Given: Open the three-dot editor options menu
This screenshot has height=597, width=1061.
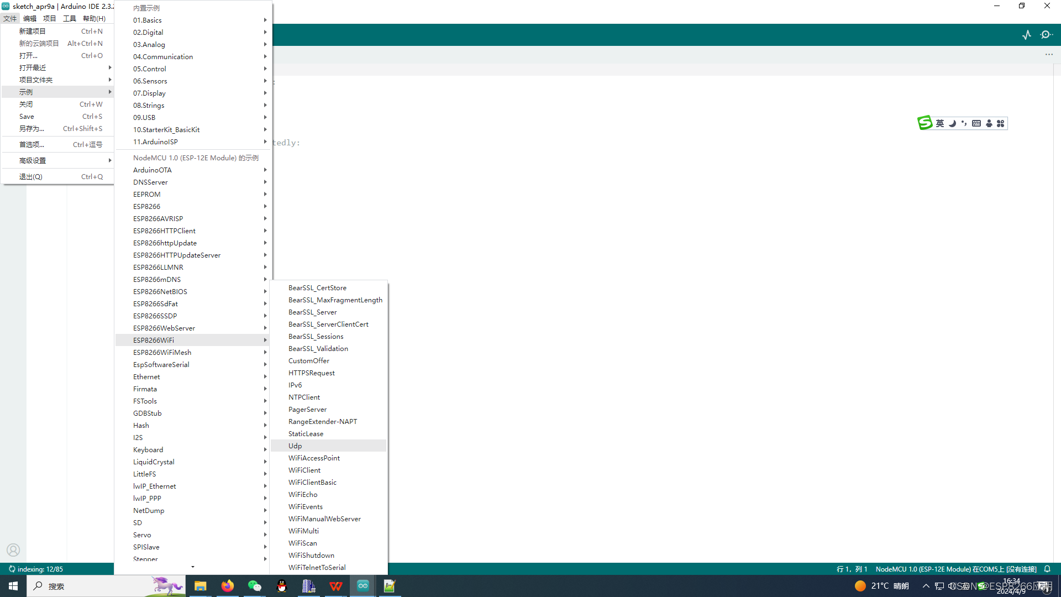Looking at the screenshot, I should click(x=1049, y=55).
